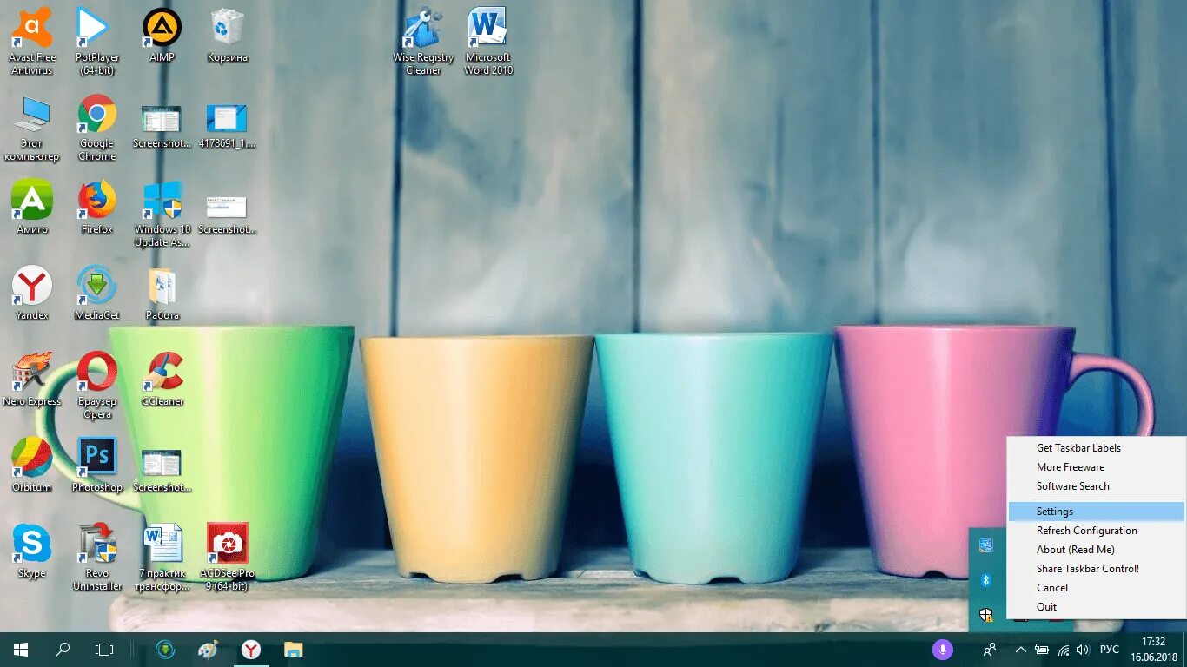Select the Screenshot file next to Google Chrome
Viewport: 1187px width, 667px height.
[x=162, y=127]
